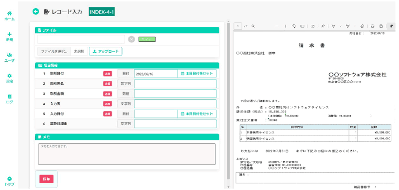Click the ファイル section header
Screen dimensions: 399x190
point(127,30)
